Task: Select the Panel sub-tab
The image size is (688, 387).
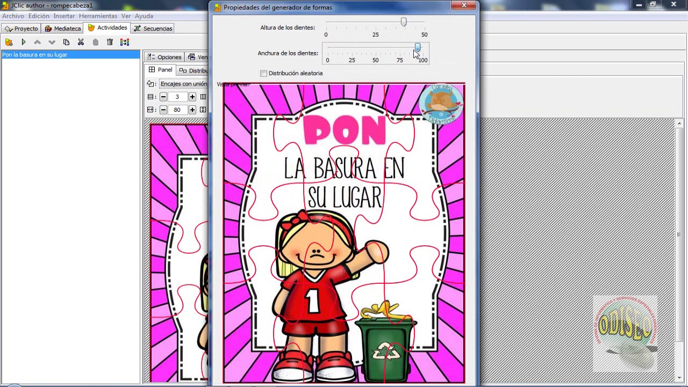Action: pyautogui.click(x=160, y=70)
